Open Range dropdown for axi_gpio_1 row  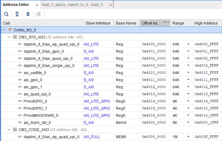pyautogui.click(x=188, y=87)
